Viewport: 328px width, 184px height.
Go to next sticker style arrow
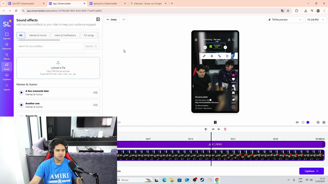tap(225, 47)
